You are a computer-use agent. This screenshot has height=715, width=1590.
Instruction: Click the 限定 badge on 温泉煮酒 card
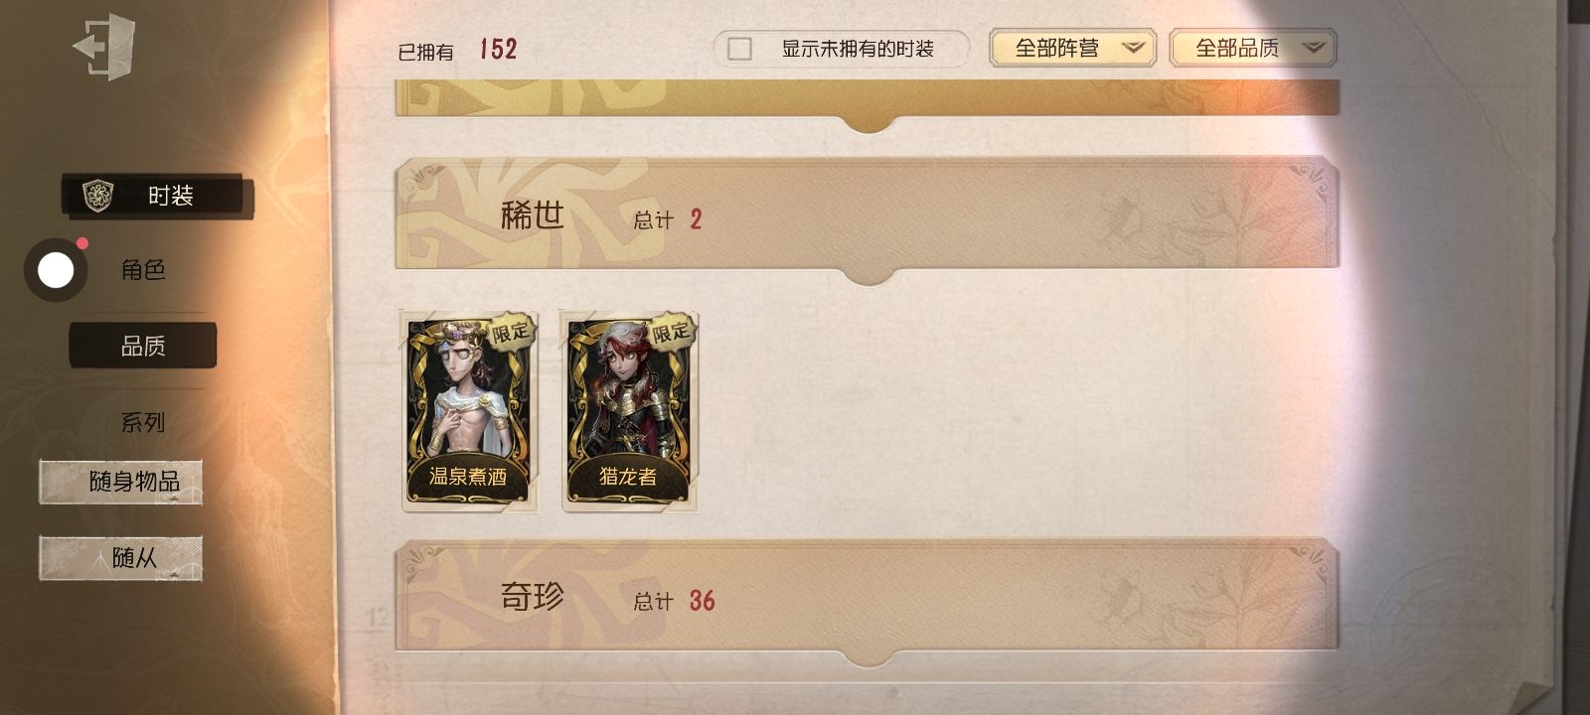click(x=512, y=333)
